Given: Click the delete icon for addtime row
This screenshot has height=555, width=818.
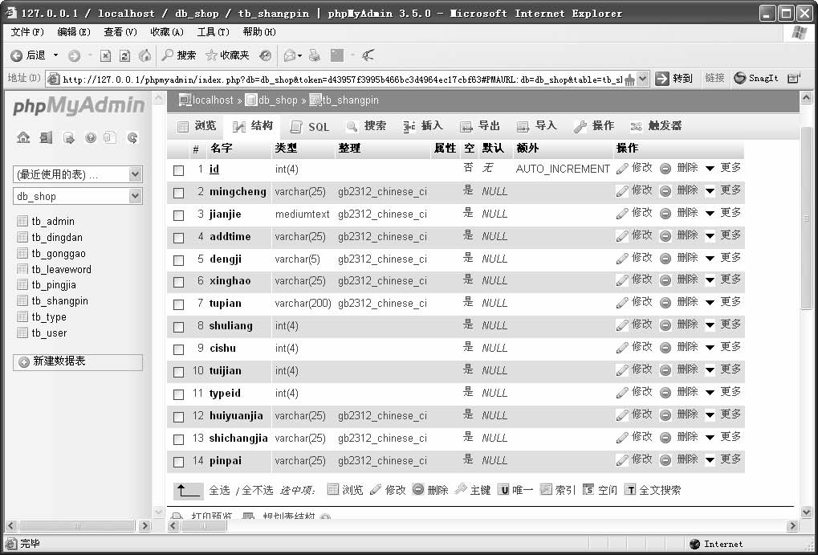Looking at the screenshot, I should pos(665,236).
